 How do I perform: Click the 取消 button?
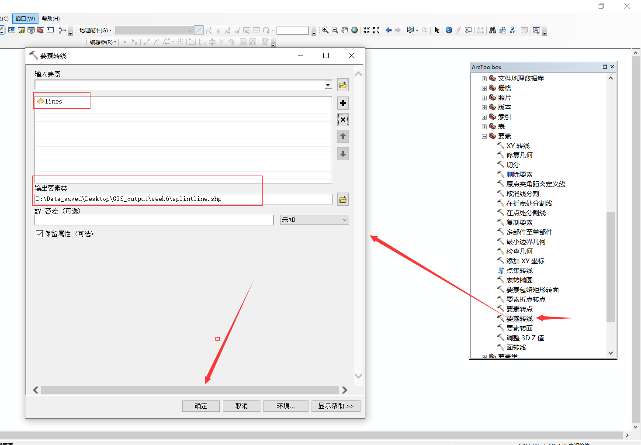[x=242, y=406]
